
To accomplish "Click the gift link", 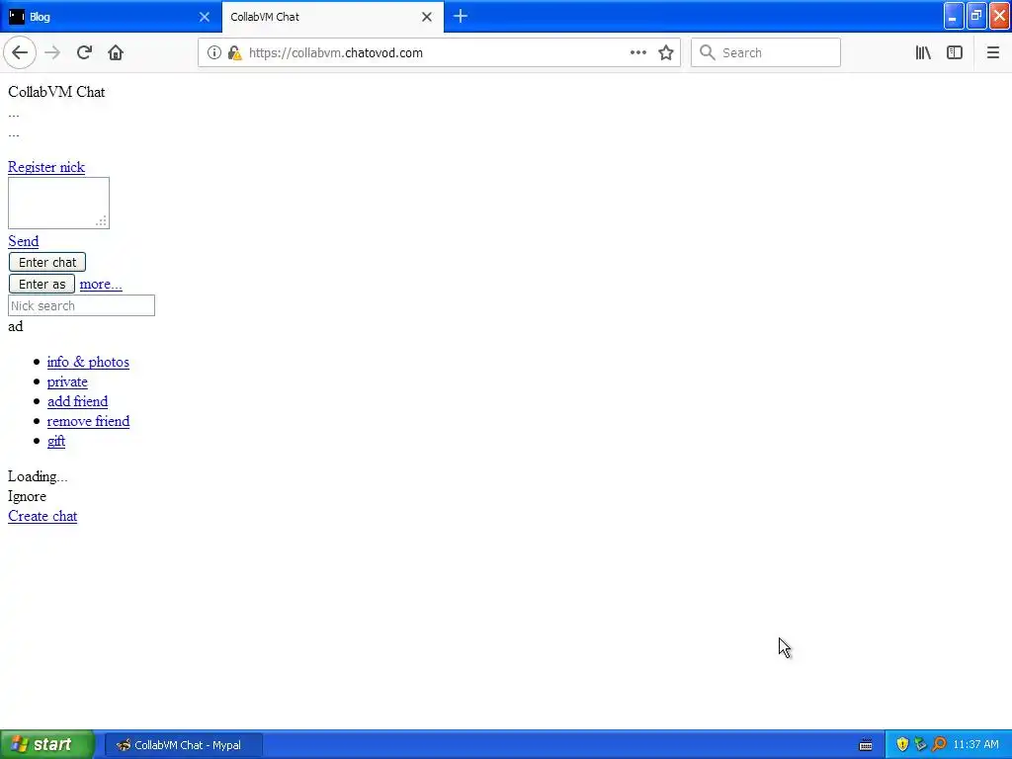I will (56, 441).
